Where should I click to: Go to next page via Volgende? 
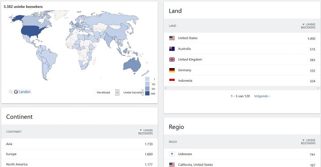[262, 96]
